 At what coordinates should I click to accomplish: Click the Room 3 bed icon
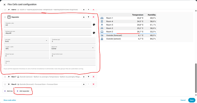[x=102, y=28]
